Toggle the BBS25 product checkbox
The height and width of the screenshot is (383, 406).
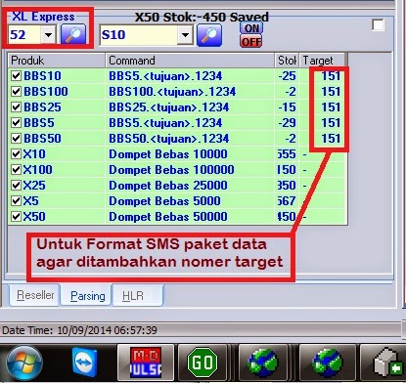pyautogui.click(x=16, y=106)
